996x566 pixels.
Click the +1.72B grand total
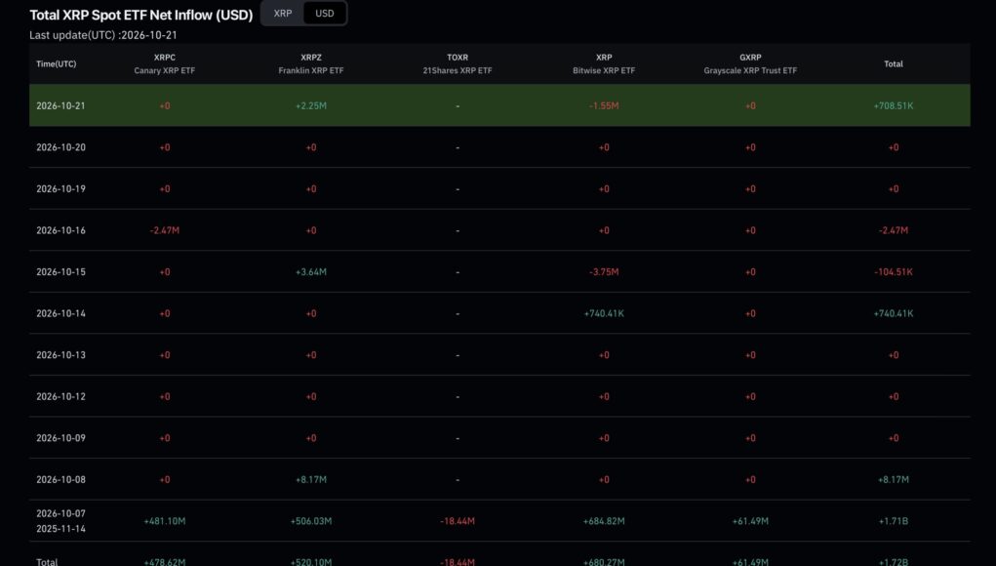click(x=894, y=561)
